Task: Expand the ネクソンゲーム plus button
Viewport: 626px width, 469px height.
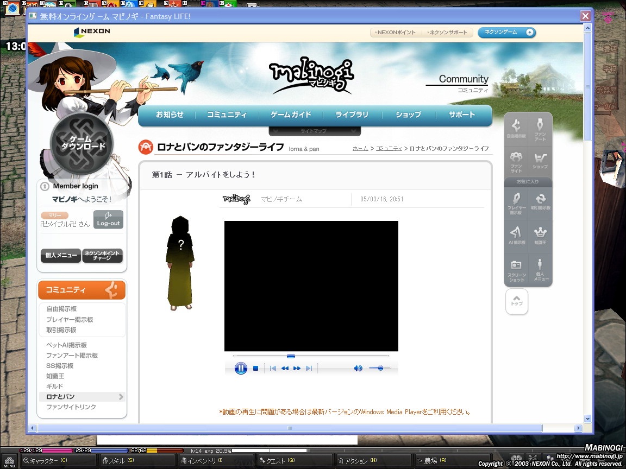Action: click(529, 33)
